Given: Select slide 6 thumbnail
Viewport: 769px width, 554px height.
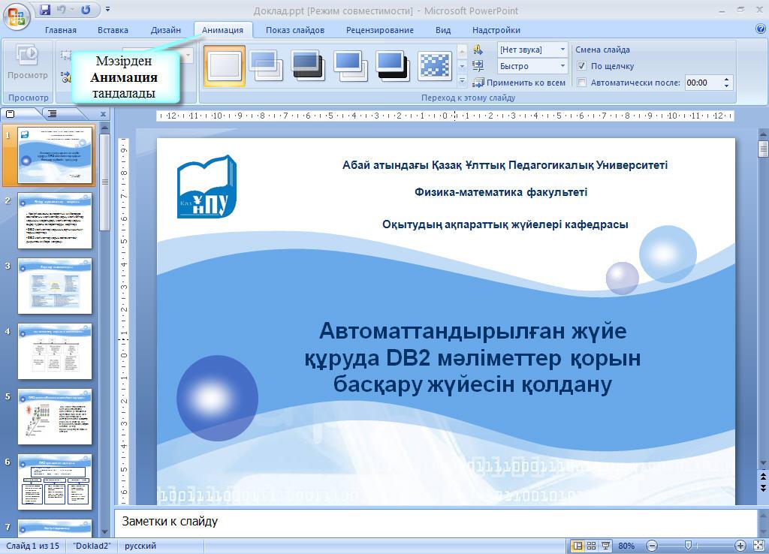Looking at the screenshot, I should [x=55, y=482].
